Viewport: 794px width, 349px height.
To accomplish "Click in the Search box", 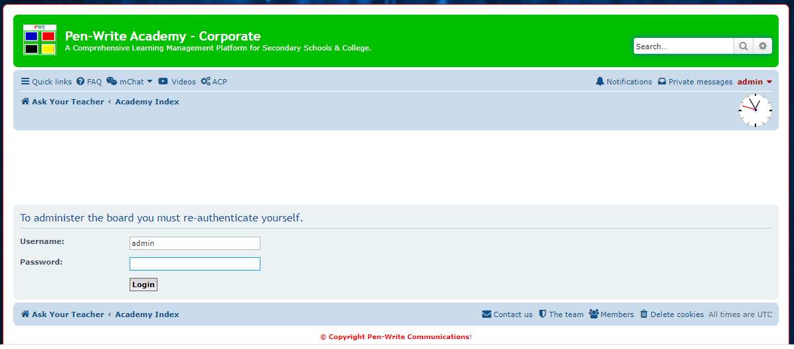I will (x=683, y=47).
